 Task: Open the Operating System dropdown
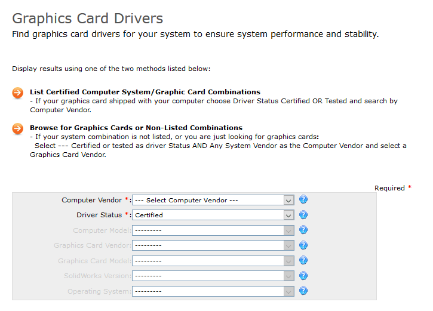pyautogui.click(x=213, y=291)
